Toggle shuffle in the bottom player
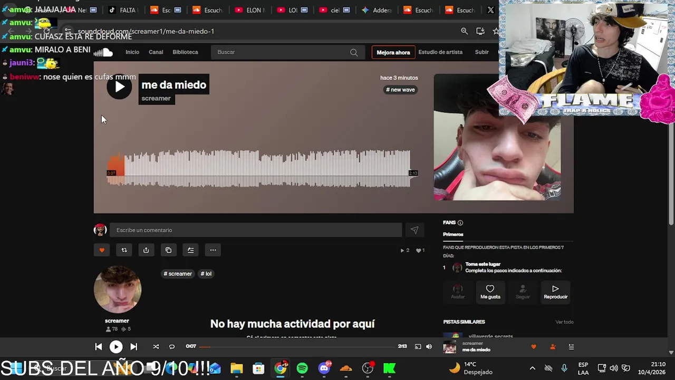The height and width of the screenshot is (380, 675). click(156, 347)
